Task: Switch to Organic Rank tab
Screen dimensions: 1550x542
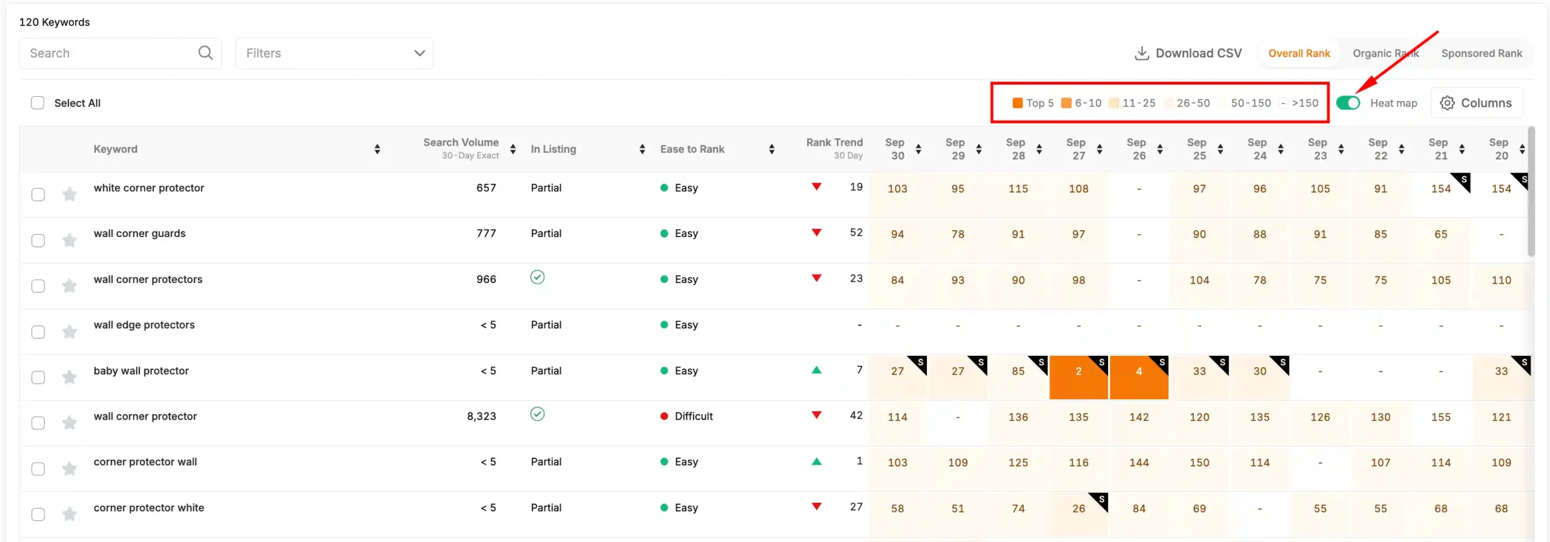Action: [1386, 53]
